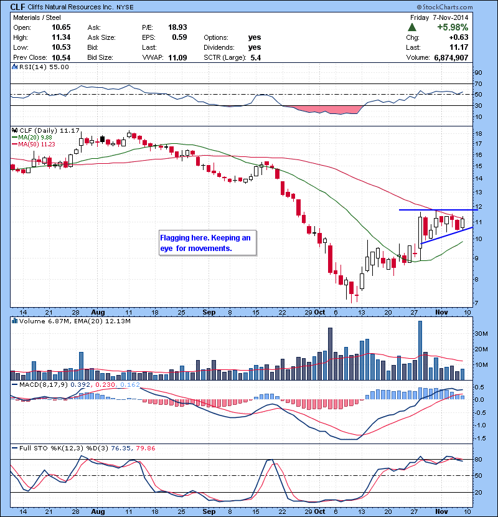This screenshot has width=498, height=517.
Task: Click the Open value 10.65
Action: (61, 27)
